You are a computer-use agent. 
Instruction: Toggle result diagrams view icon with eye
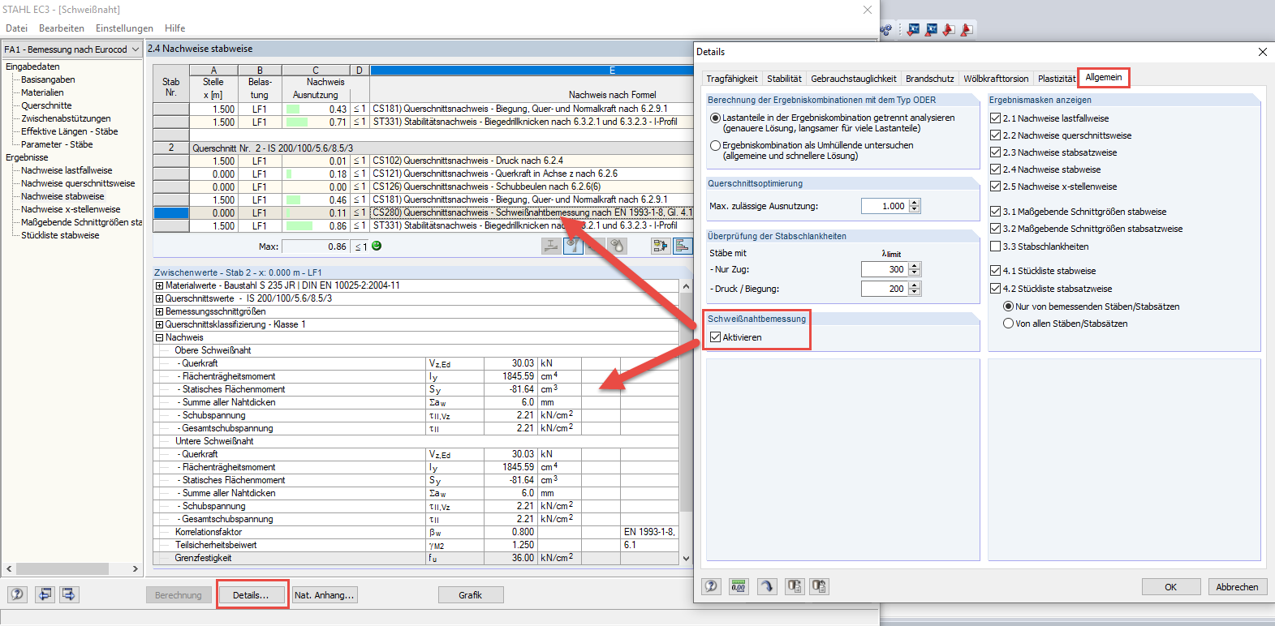(x=573, y=246)
